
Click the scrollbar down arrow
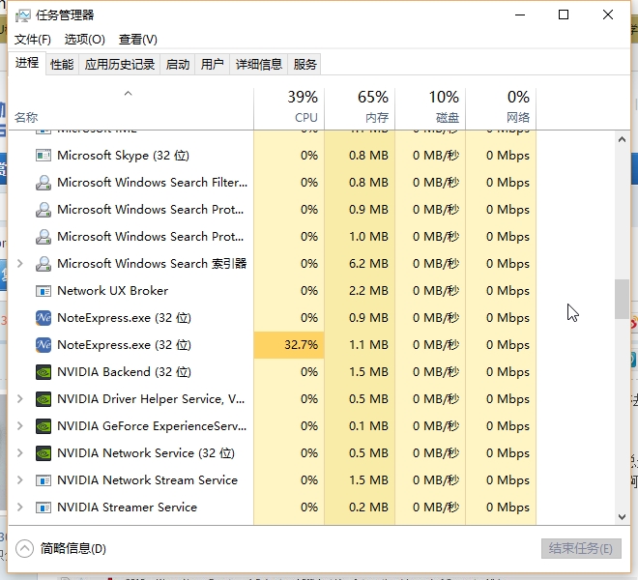click(x=622, y=517)
